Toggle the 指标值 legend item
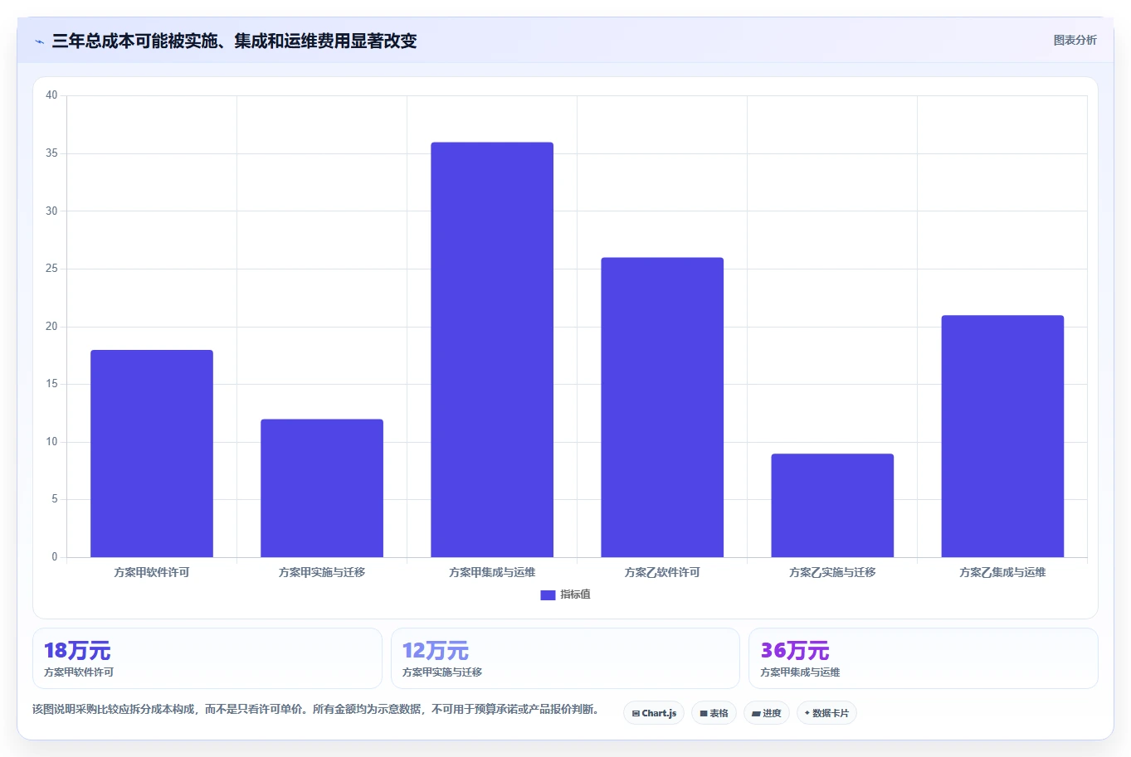The image size is (1131, 757). (x=565, y=594)
